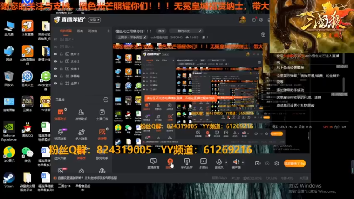354x199 pixels.
Task: Open the 房管助手 room manager tool
Action: 81,114
